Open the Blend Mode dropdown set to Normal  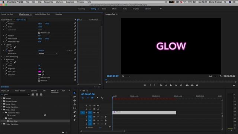(48, 54)
